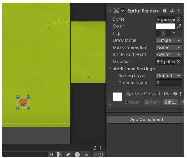Open material object picker circle icon
The width and height of the screenshot is (187, 158).
tap(179, 62)
